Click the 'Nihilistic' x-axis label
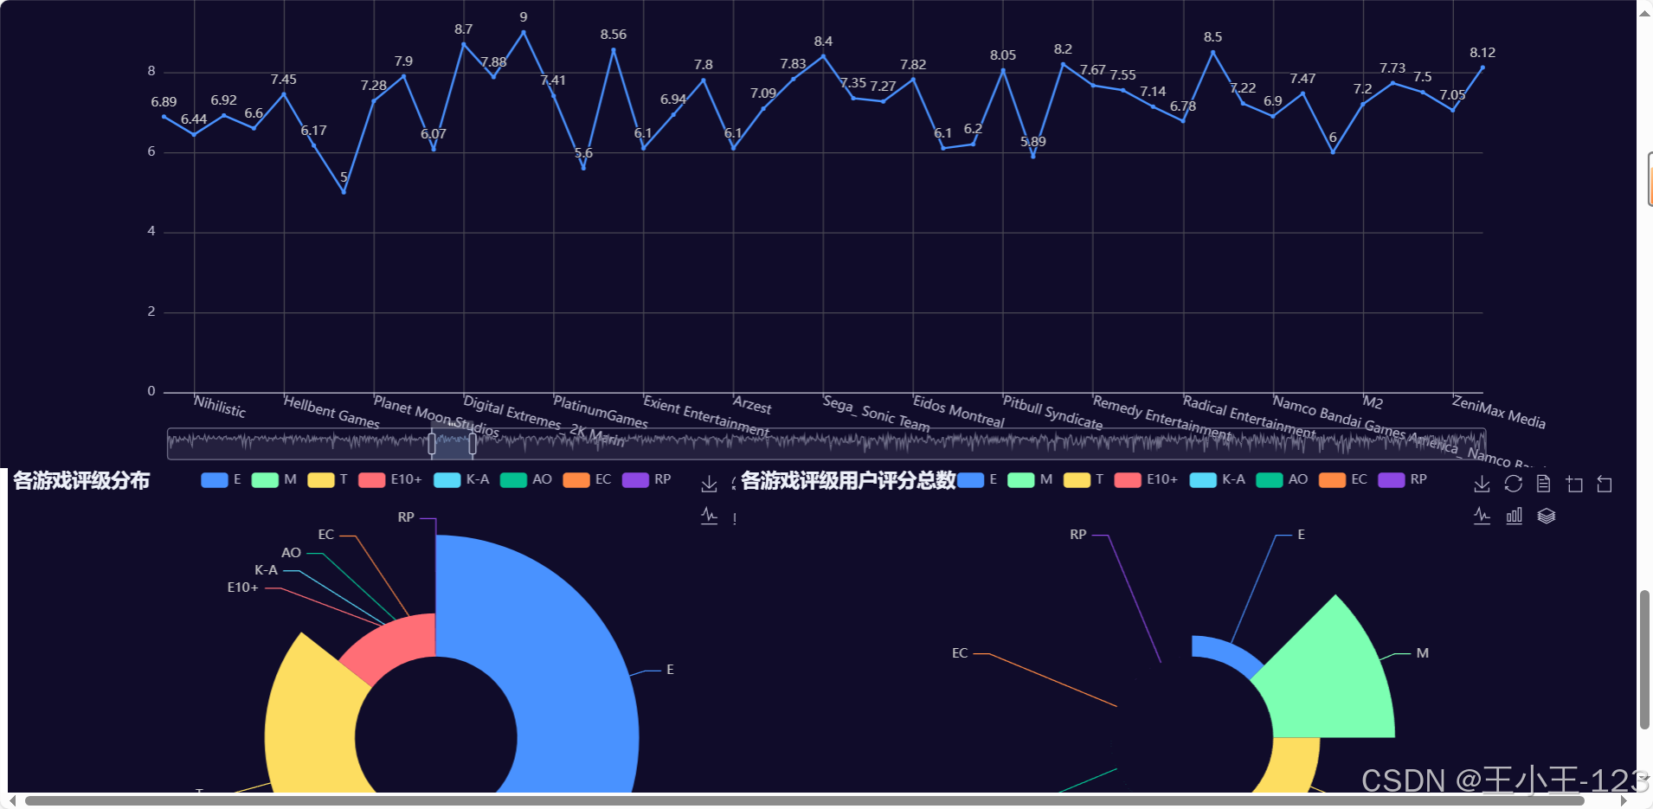 220,407
